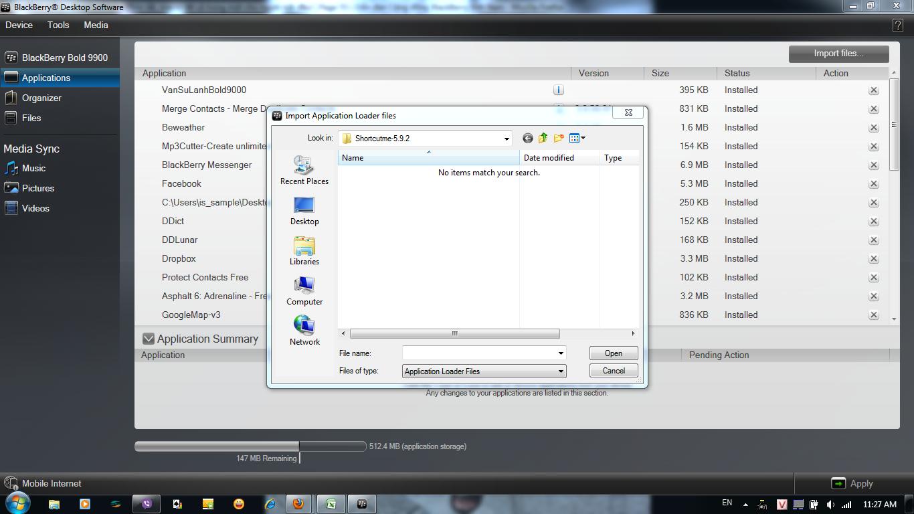The height and width of the screenshot is (514, 914).
Task: Remove Asphalt 6: Adrenaline application
Action: coord(873,296)
